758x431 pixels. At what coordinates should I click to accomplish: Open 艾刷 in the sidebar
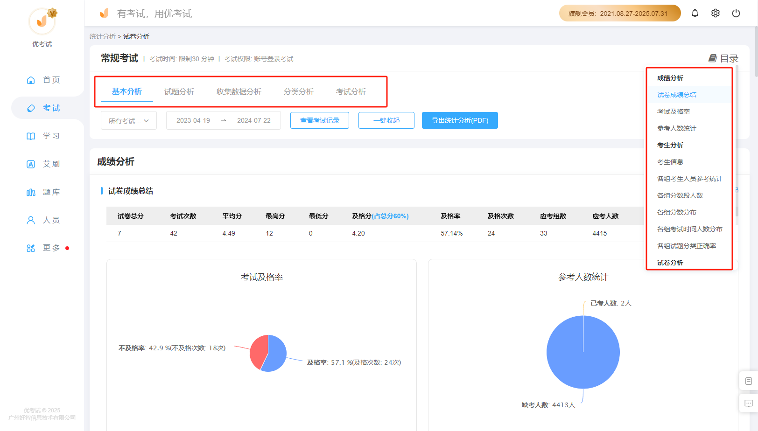[x=43, y=164]
